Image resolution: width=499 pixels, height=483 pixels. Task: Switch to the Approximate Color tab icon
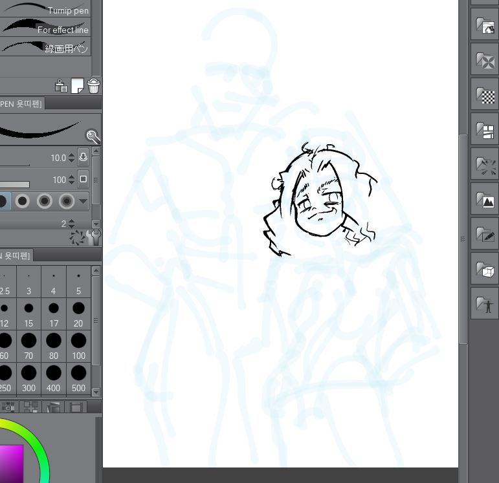tap(53, 407)
